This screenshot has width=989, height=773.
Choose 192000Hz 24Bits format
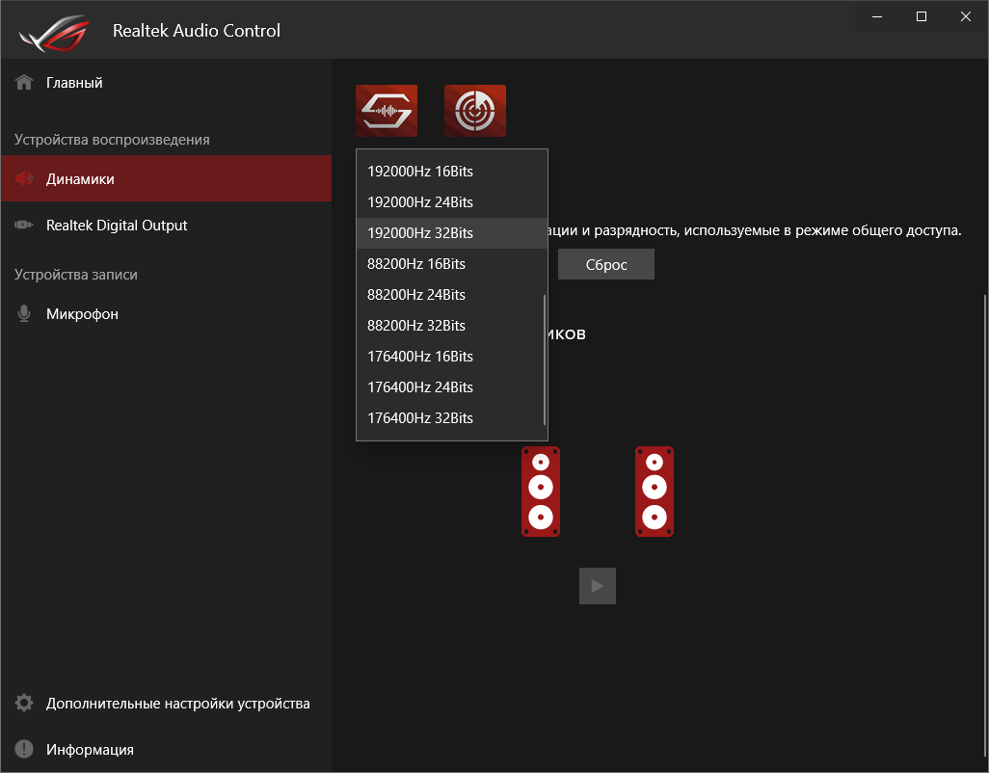click(x=452, y=202)
